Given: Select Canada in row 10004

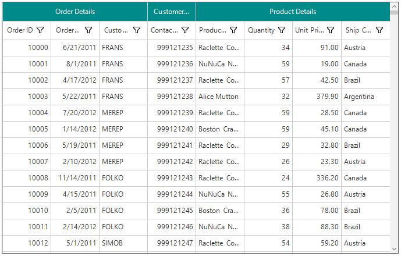Looking at the screenshot, I should 365,113.
